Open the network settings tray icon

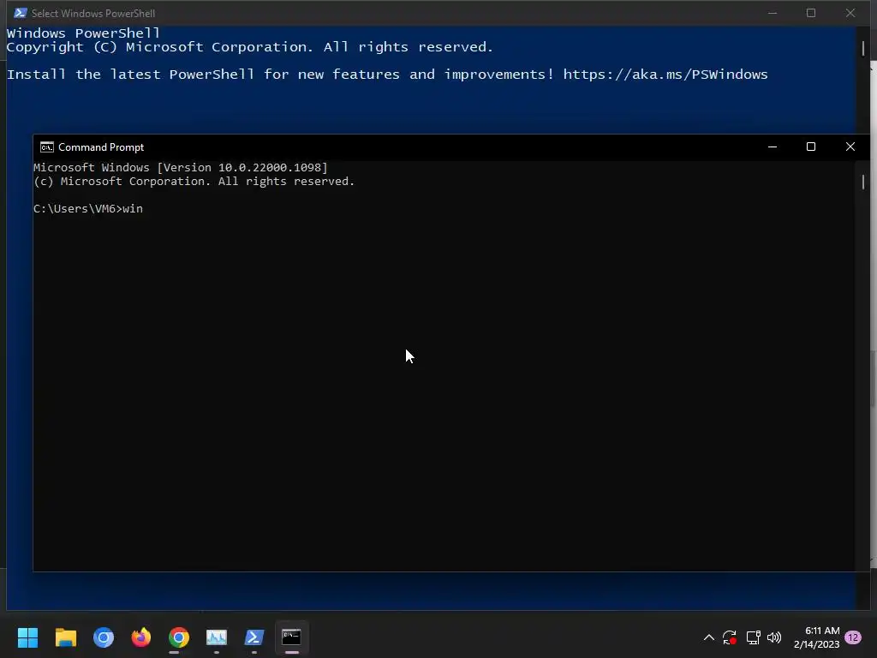point(753,637)
